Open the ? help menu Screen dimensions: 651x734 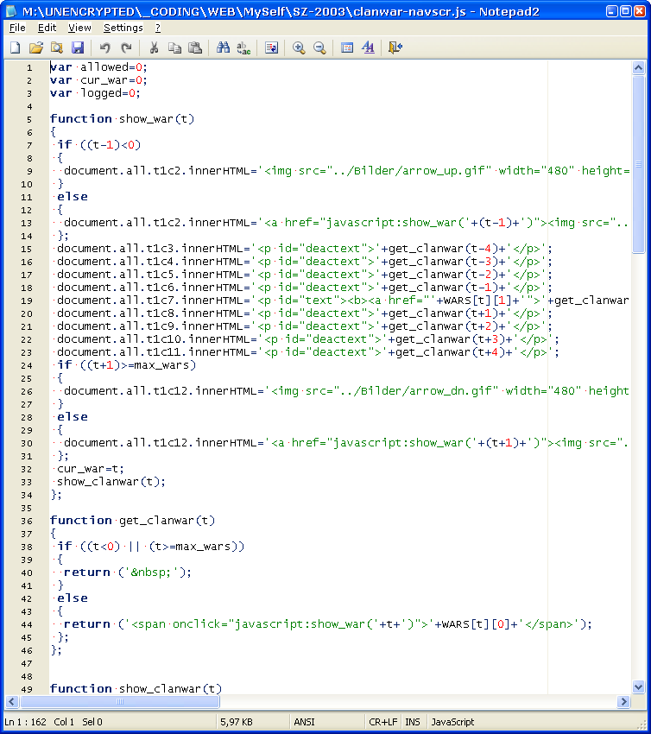click(158, 28)
